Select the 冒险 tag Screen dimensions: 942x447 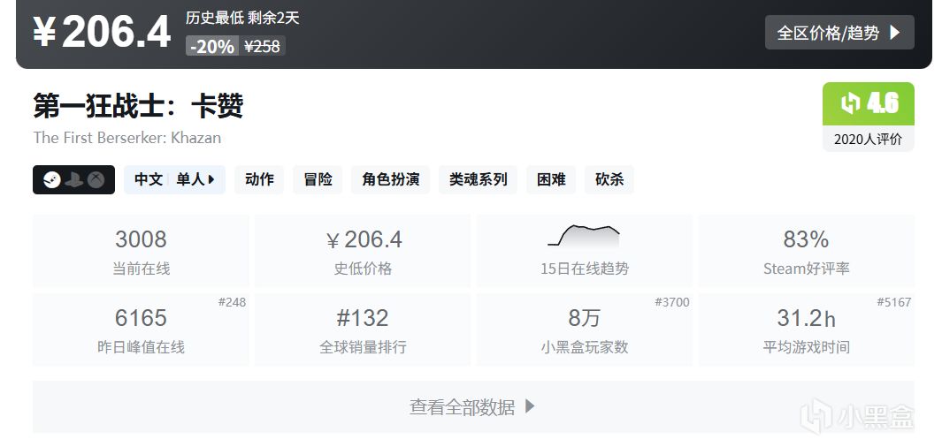tap(318, 179)
